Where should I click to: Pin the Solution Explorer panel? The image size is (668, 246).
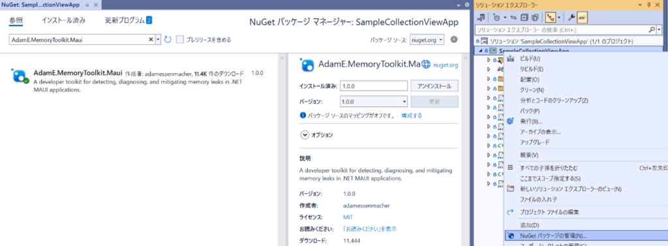tap(649, 5)
